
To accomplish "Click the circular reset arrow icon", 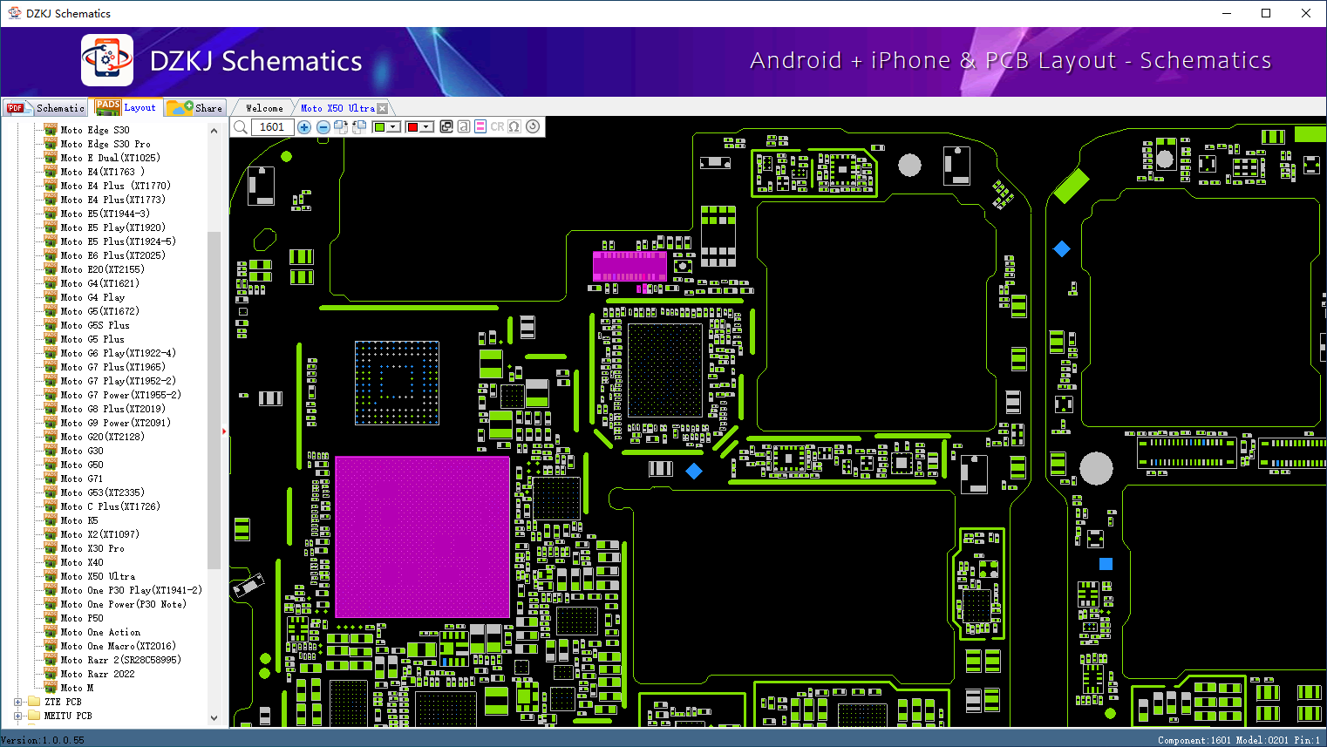I will [533, 126].
